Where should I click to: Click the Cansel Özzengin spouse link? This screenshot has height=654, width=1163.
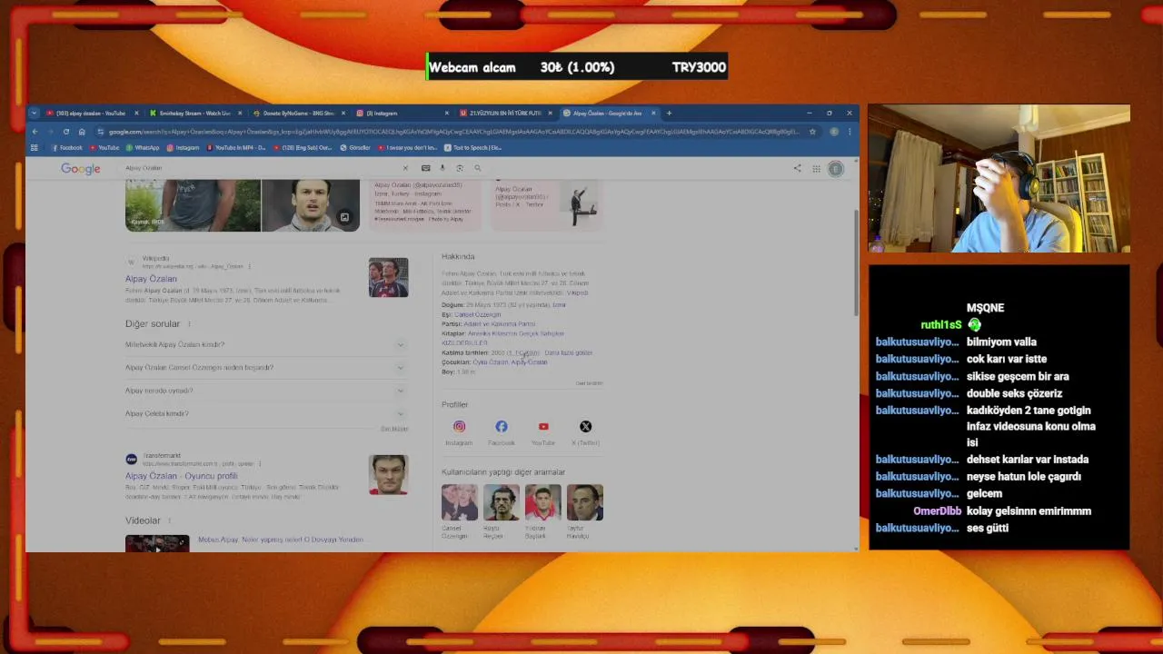477,314
